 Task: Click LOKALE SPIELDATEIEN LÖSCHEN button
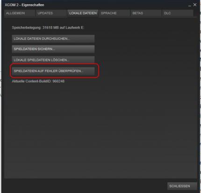[53, 60]
